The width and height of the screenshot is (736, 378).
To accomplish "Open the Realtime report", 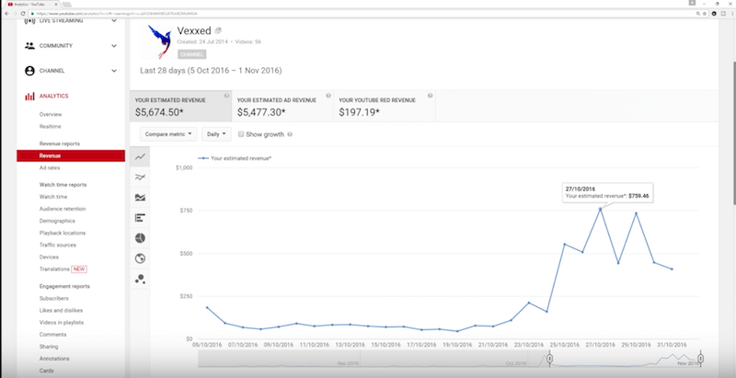I will pyautogui.click(x=51, y=127).
